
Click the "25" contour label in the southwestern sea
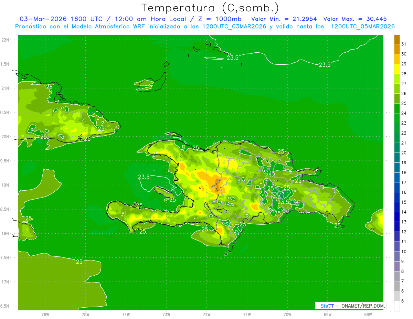[x=79, y=262]
